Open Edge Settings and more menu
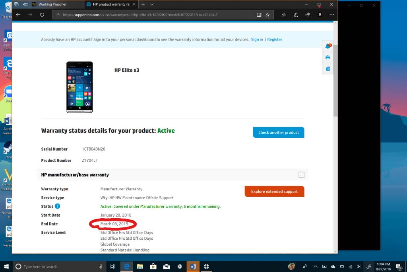 click(x=332, y=15)
